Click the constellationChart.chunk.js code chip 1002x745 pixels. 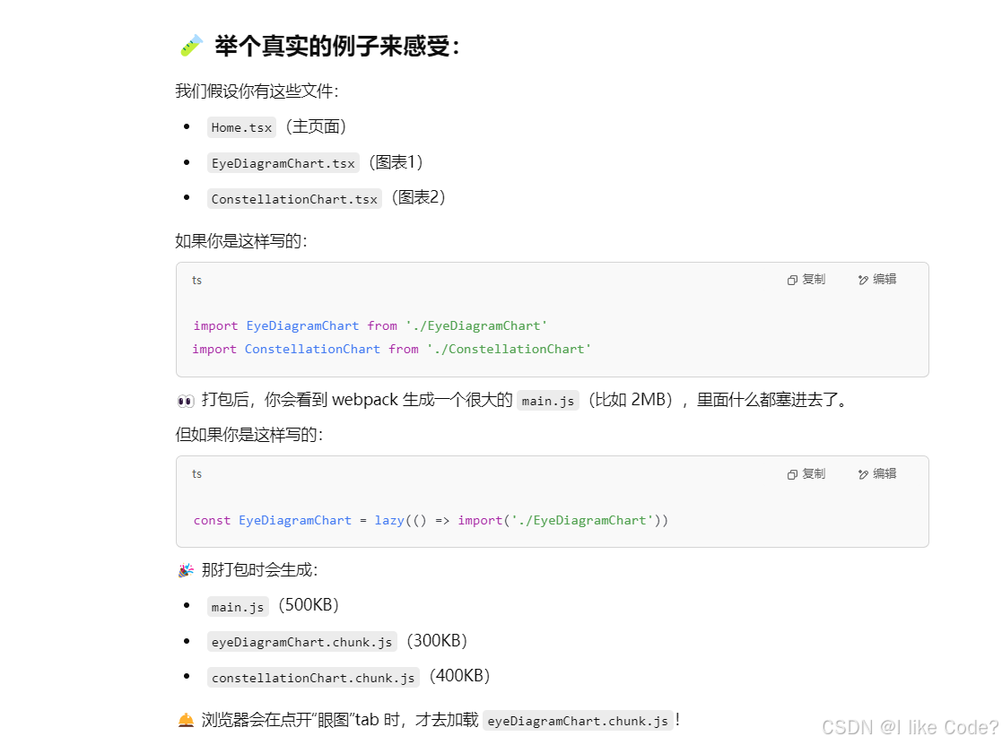[313, 678]
